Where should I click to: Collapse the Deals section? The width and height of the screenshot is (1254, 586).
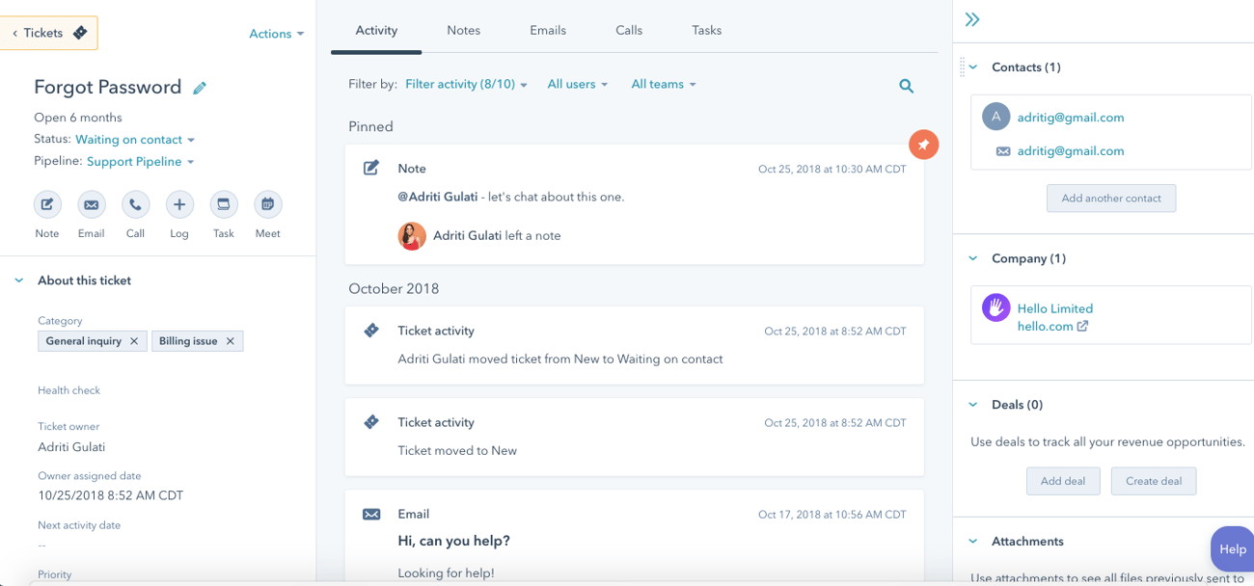point(974,404)
